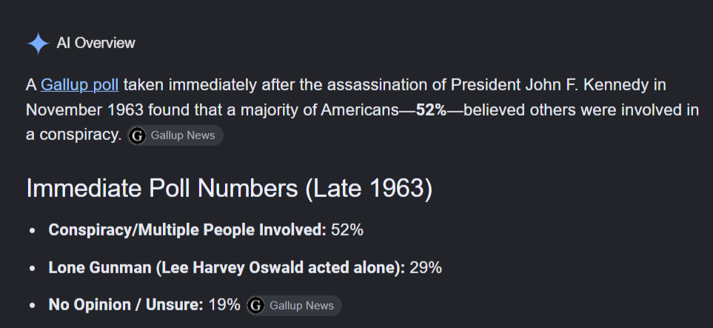Click the bullet dot before 'Conspiracy/Multiple People Involved'

coord(32,231)
